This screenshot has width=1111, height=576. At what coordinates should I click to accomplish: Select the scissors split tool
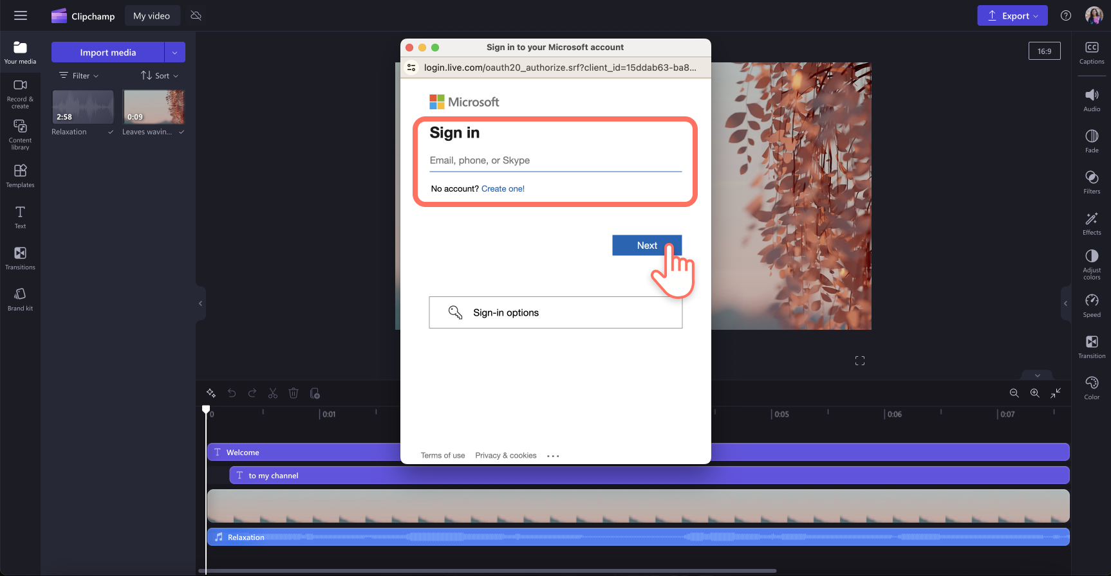273,393
